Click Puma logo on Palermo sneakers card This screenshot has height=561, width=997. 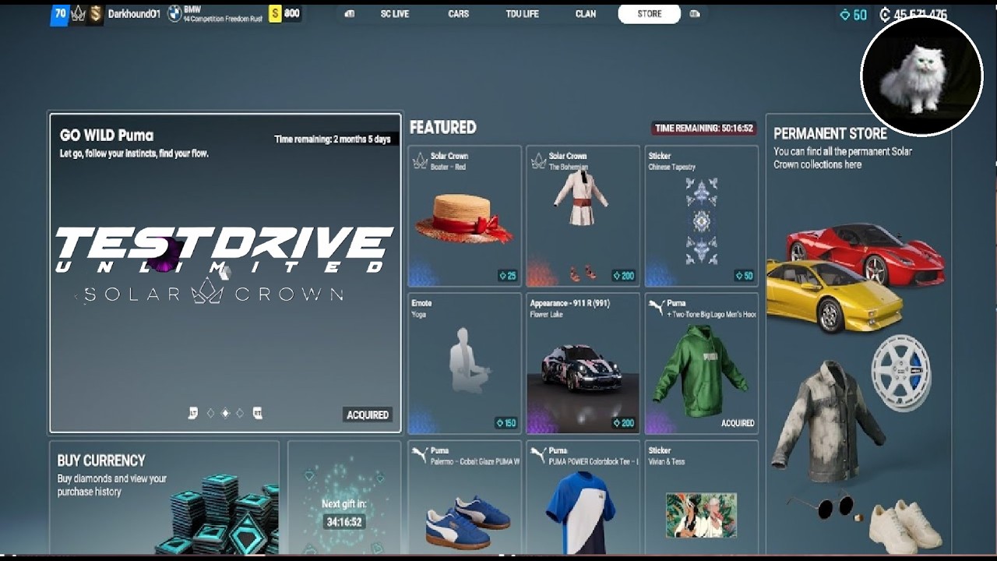(419, 455)
